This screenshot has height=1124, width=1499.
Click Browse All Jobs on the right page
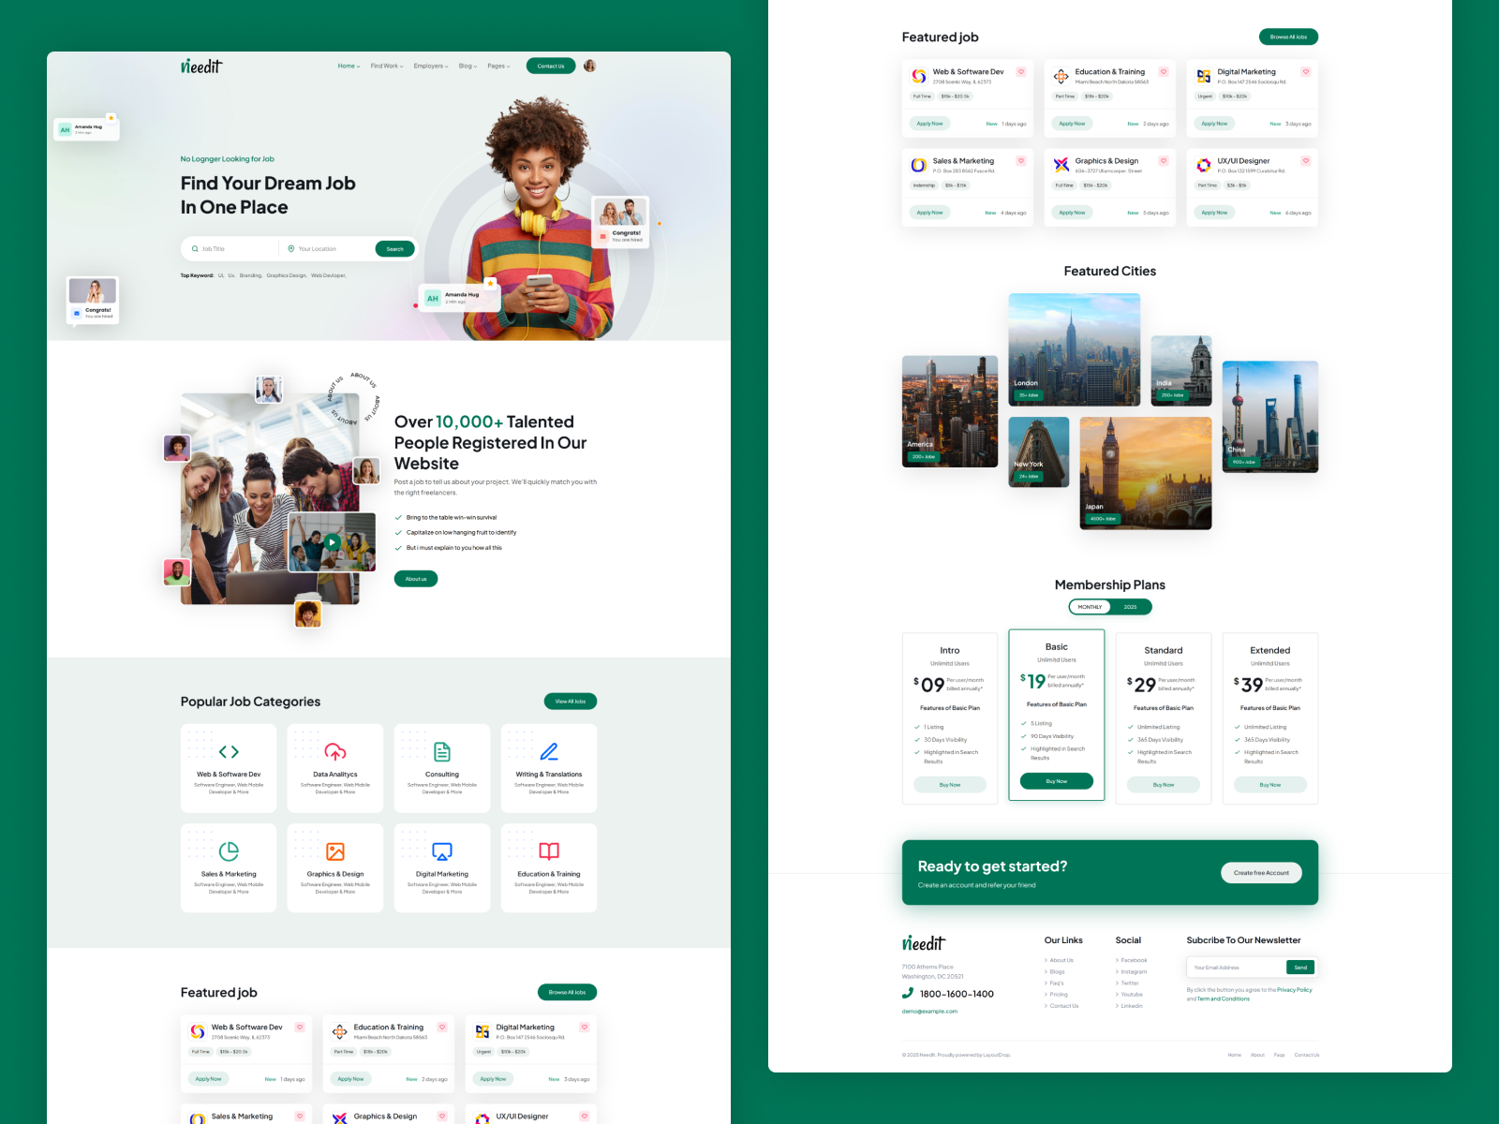coord(1288,37)
